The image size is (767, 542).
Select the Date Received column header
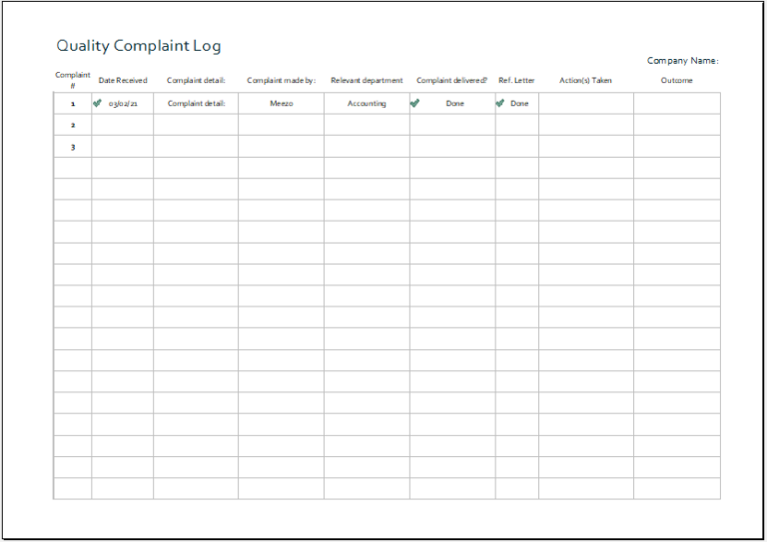pyautogui.click(x=123, y=81)
